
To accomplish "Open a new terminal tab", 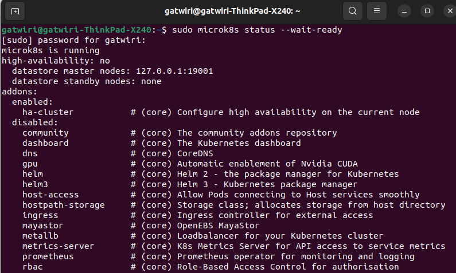I will [15, 11].
